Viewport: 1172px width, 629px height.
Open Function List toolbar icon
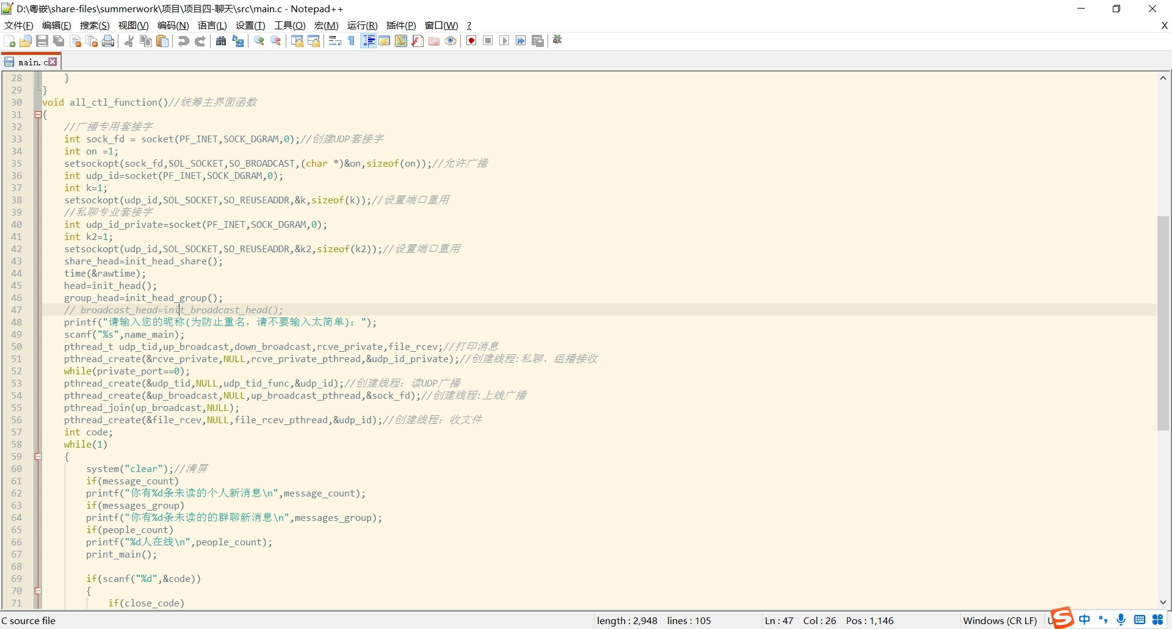[x=418, y=41]
